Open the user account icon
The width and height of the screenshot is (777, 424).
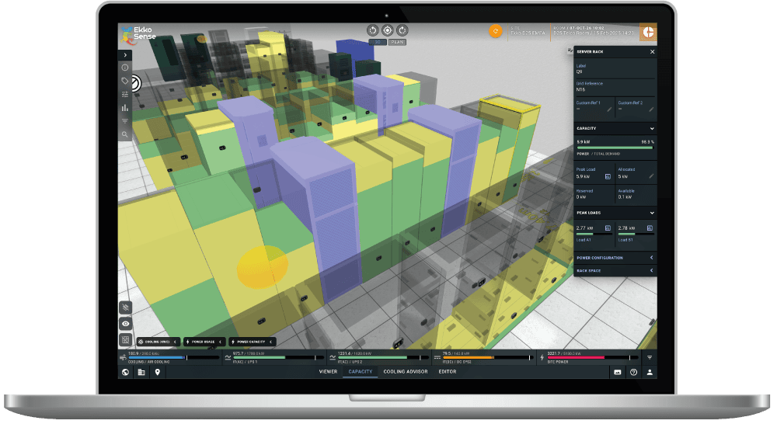(650, 372)
